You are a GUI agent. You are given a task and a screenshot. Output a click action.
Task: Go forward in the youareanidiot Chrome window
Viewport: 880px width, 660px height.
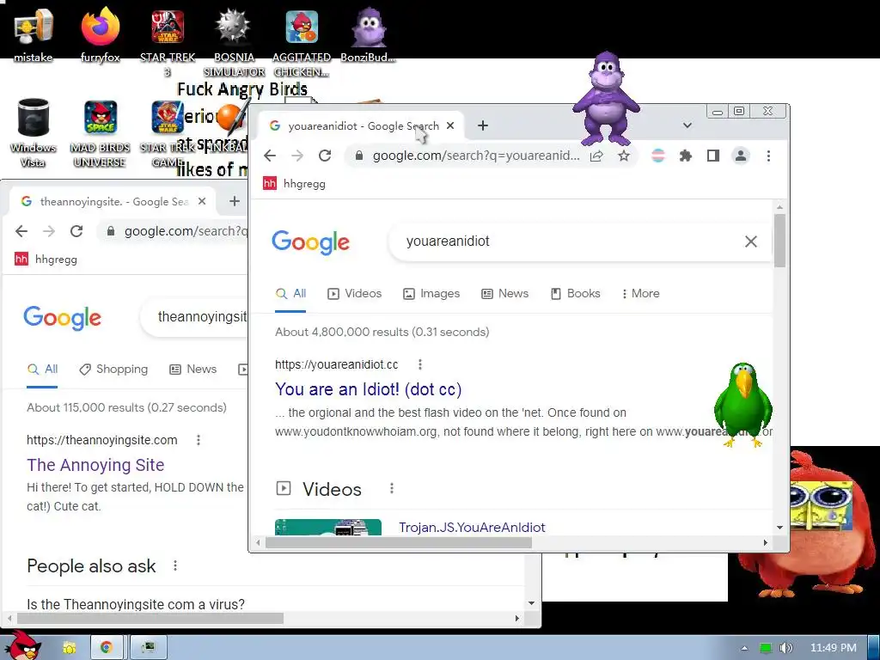click(297, 156)
